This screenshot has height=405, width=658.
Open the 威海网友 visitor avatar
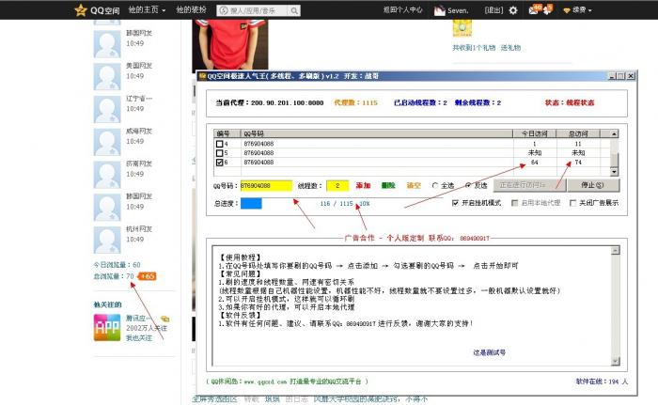107,142
